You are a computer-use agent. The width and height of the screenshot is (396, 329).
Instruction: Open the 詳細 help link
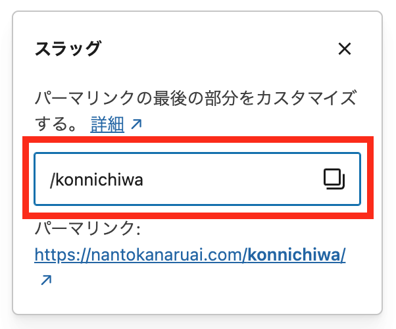(107, 124)
